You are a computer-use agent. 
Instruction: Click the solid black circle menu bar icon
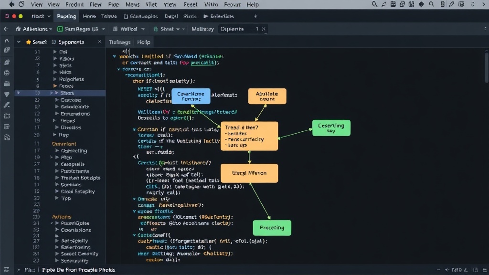(421, 4)
